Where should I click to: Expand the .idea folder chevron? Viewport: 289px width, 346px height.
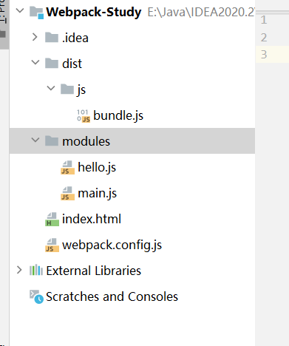pos(35,37)
